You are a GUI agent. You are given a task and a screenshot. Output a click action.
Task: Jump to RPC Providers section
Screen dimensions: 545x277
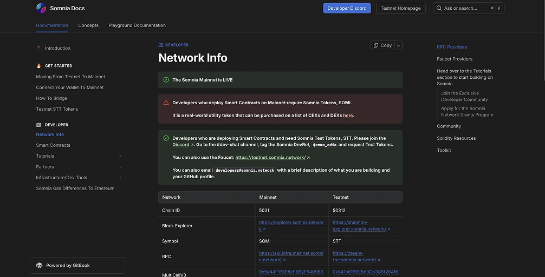452,47
